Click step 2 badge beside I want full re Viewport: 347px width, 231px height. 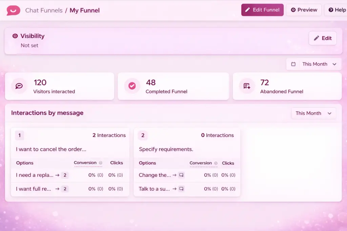tap(65, 189)
